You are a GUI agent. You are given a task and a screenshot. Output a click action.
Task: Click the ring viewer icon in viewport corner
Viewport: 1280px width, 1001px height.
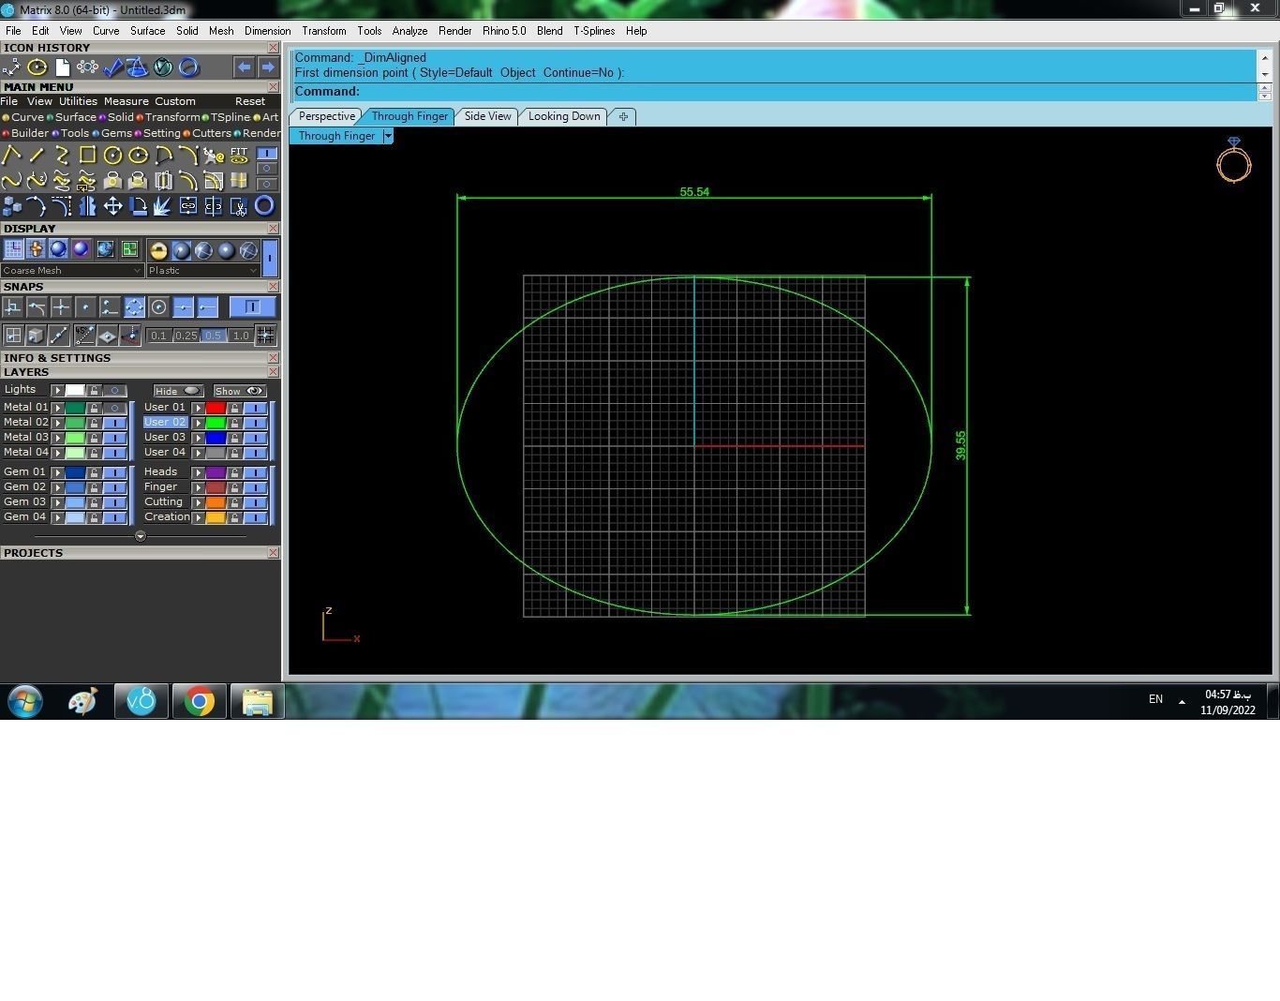[1234, 160]
